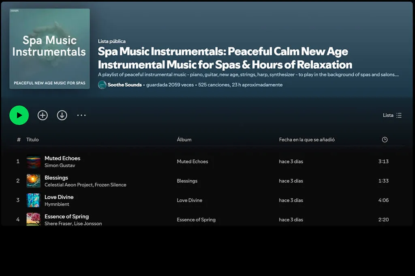The width and height of the screenshot is (415, 276).
Task: Open the Soothe Sounds creator profile
Action: (125, 85)
